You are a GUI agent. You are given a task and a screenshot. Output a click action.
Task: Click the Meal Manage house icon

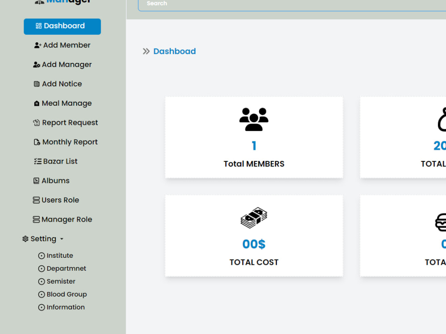(37, 103)
